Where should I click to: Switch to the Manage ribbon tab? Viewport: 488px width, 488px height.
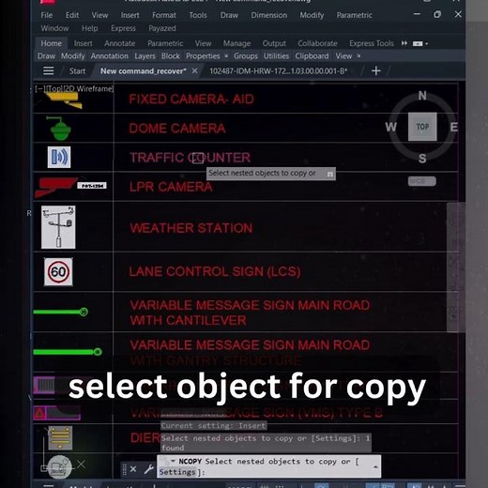point(236,43)
